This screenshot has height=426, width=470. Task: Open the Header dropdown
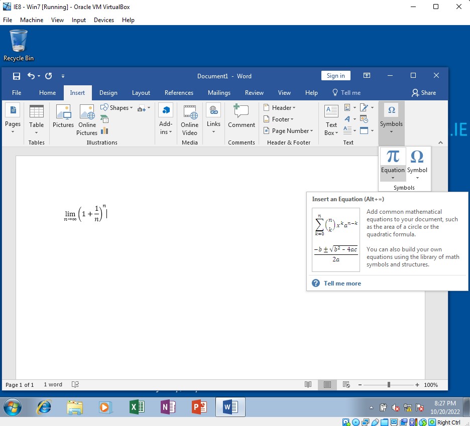279,107
